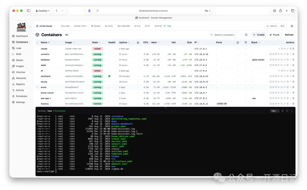Select all containers checkbox in header

tap(37, 42)
